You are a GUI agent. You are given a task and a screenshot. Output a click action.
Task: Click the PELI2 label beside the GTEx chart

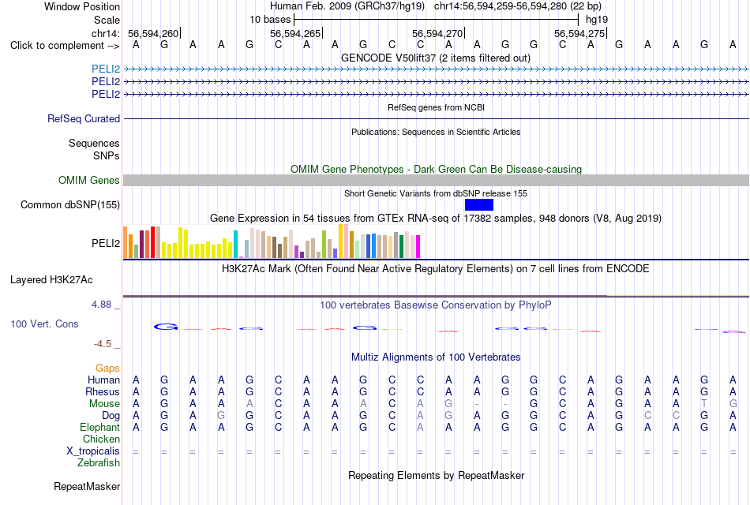point(106,243)
